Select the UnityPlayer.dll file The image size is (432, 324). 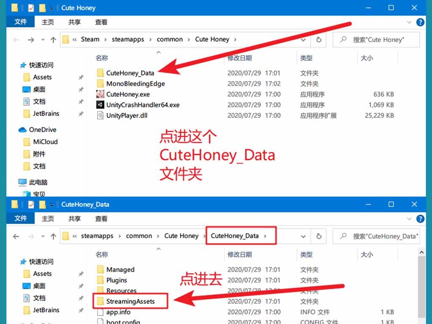[127, 116]
